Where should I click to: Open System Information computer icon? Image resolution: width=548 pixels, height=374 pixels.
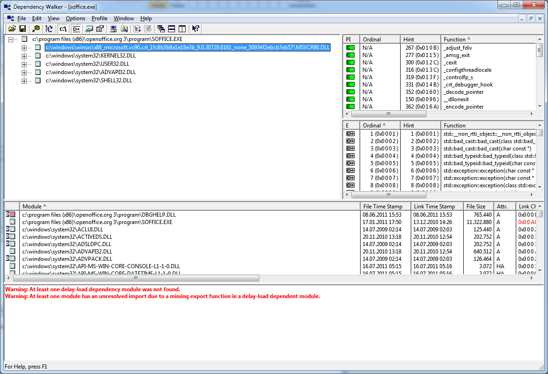(113, 29)
